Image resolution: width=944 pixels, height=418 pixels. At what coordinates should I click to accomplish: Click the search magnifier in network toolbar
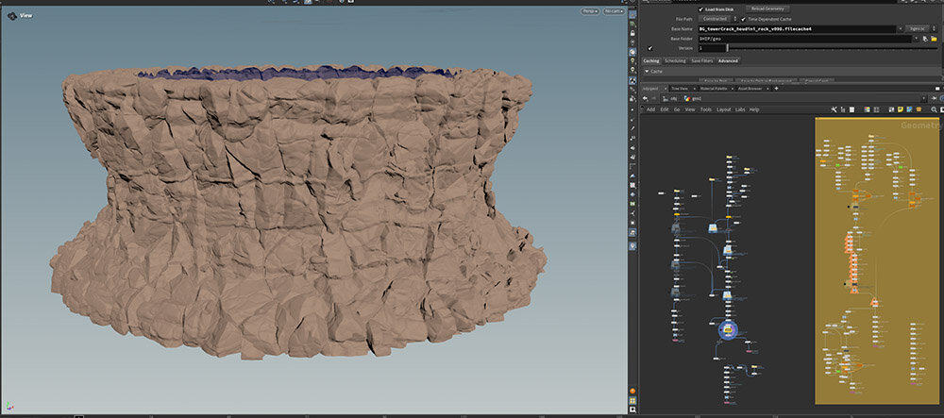click(934, 109)
